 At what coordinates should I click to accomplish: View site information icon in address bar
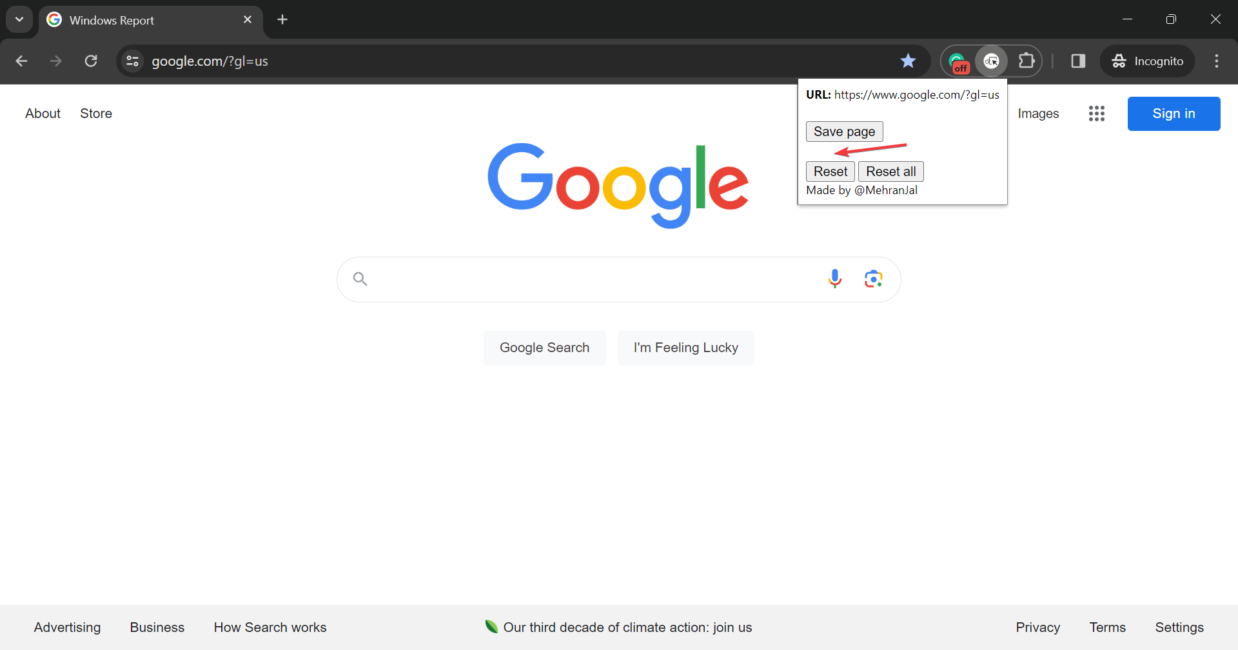133,61
